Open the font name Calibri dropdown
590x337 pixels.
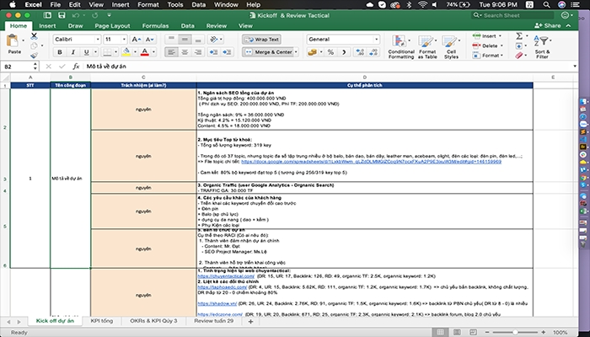(98, 39)
